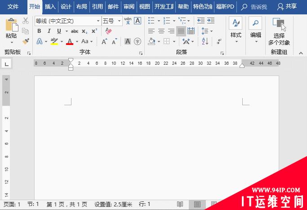Image resolution: width=307 pixels, height=210 pixels.
Task: Switch to the Layout (布局) tab
Action: (x=82, y=7)
